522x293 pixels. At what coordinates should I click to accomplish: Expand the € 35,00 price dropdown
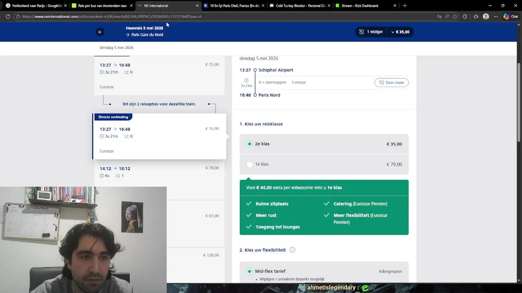pos(400,32)
